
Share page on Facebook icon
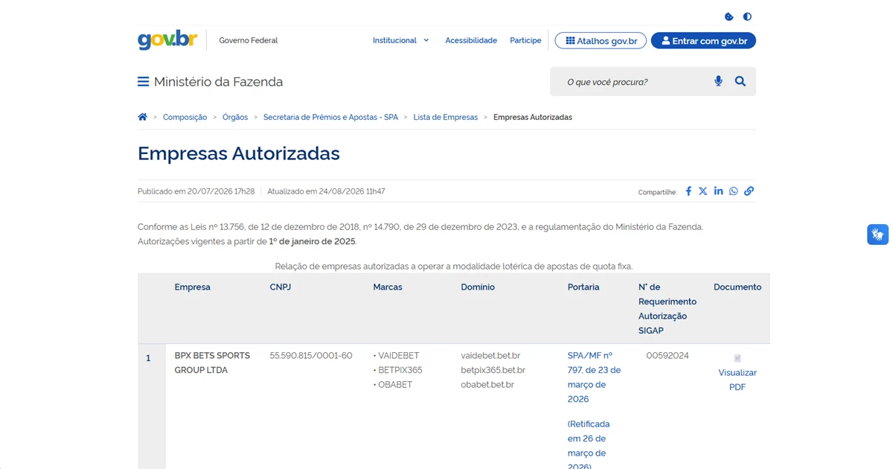(x=688, y=191)
